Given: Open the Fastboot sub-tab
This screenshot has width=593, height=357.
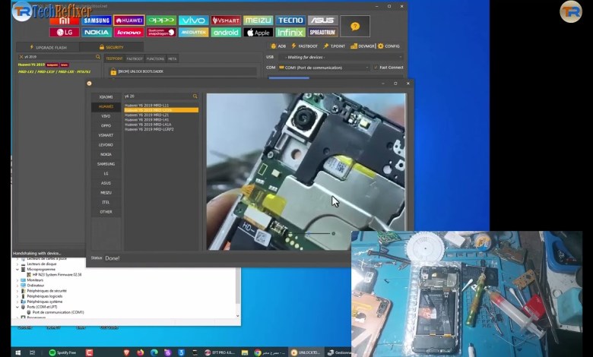Looking at the screenshot, I should tap(135, 58).
